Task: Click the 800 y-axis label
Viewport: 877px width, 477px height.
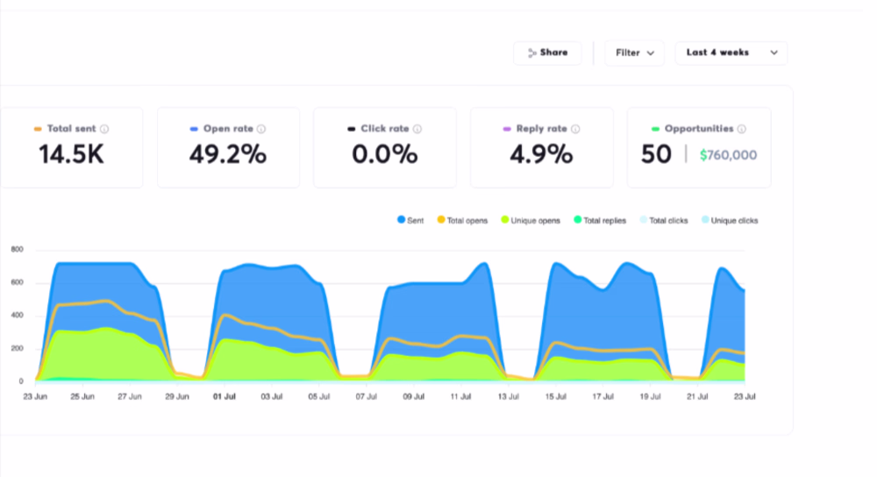Action: (18, 249)
